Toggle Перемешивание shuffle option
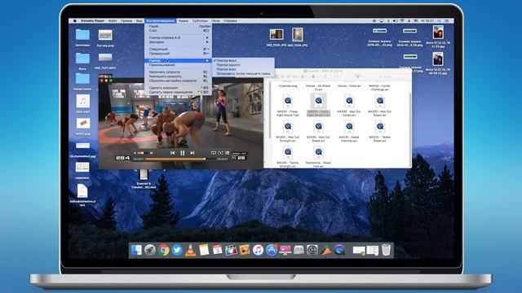This screenshot has height=293, width=522. pyautogui.click(x=178, y=65)
